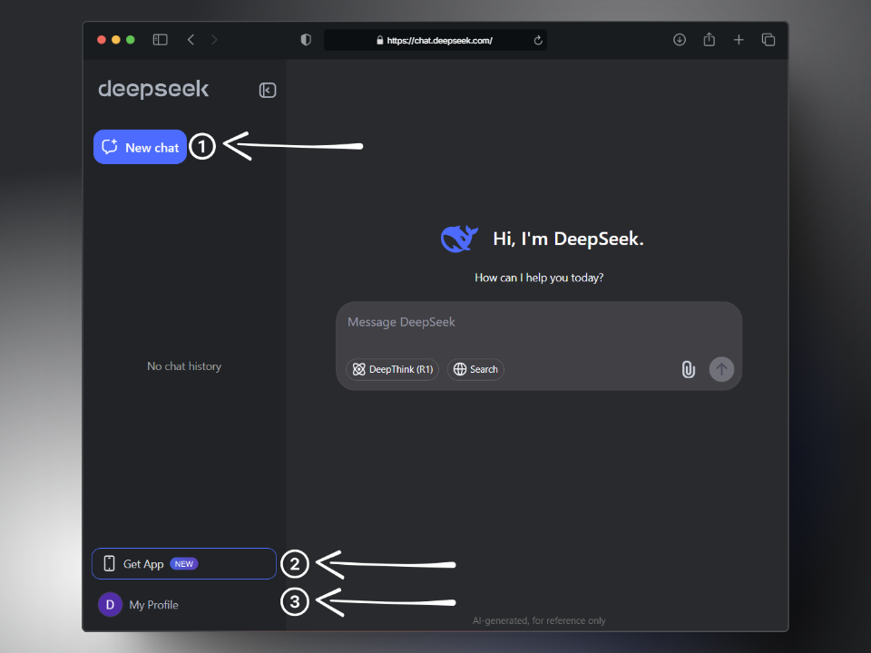Go forward using browser arrow
Screen dimensions: 871x653
click(x=214, y=40)
